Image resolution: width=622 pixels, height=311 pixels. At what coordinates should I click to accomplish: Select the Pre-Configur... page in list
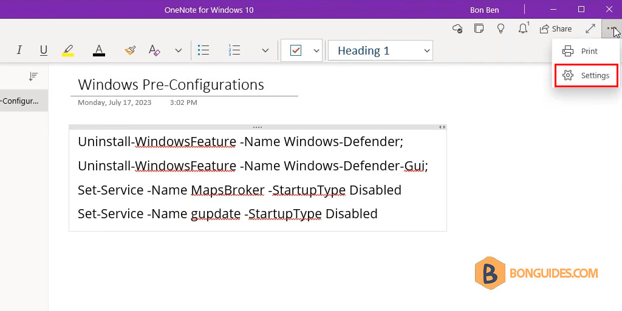(x=24, y=101)
